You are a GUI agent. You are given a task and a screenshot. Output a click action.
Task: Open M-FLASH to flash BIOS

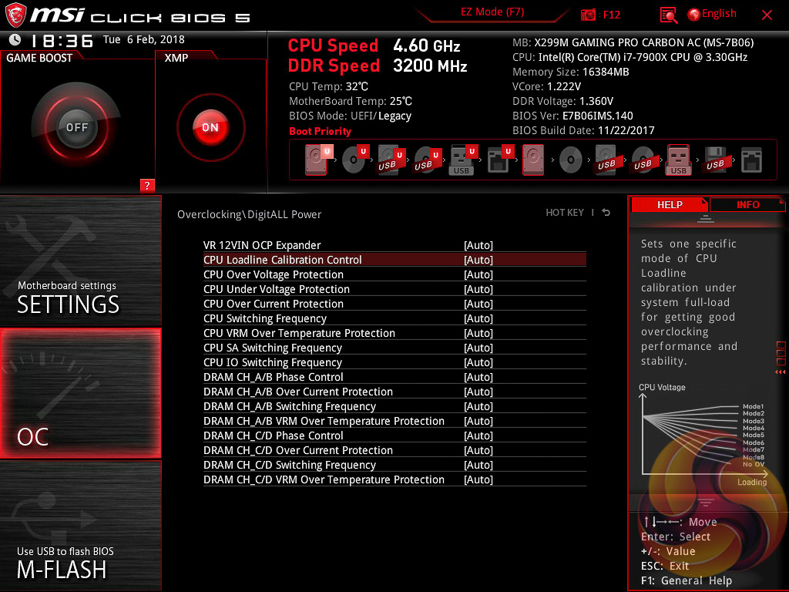80,526
